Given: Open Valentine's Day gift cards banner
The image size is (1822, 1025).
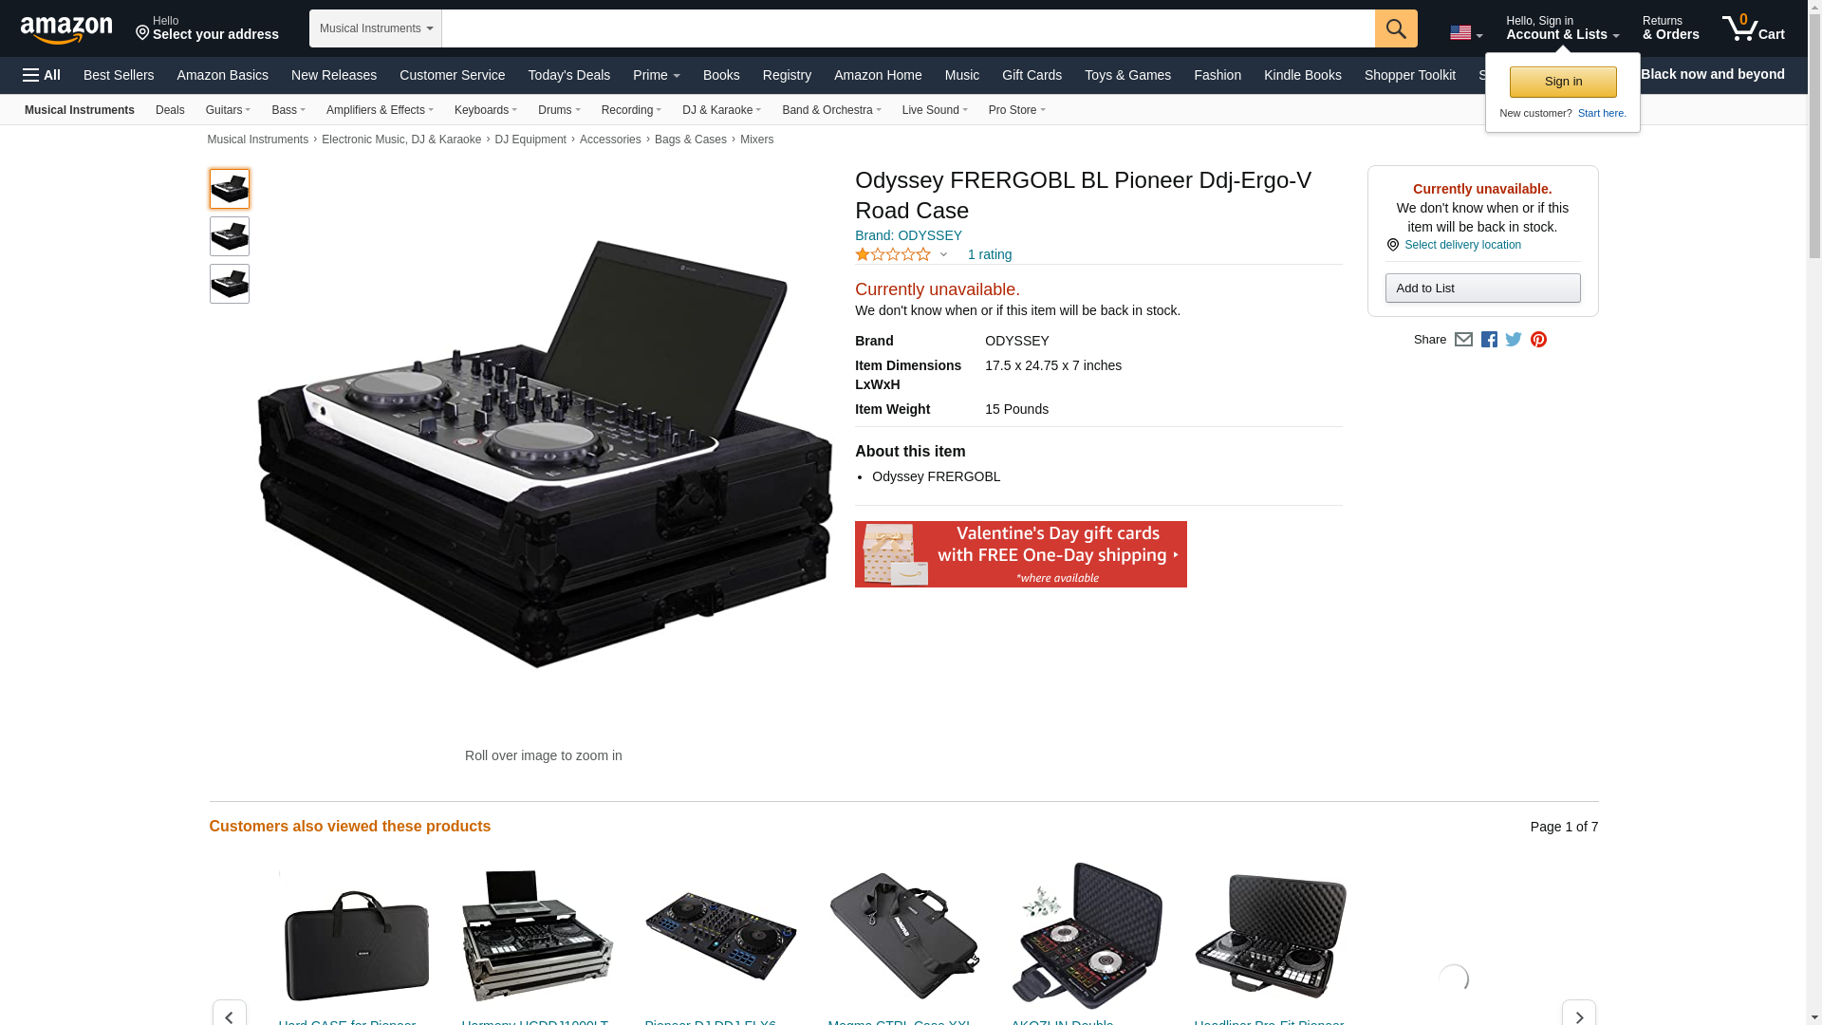Looking at the screenshot, I should 1020,554.
